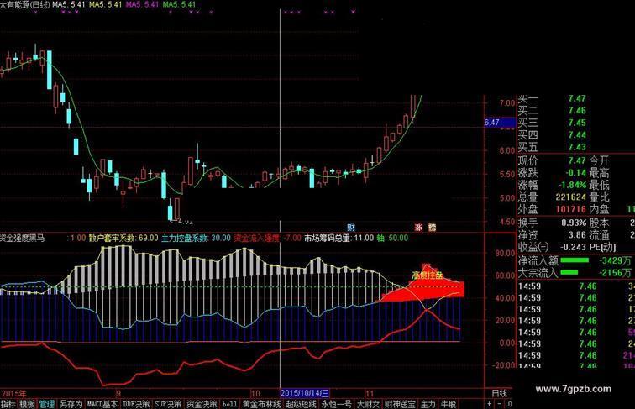Click the month 11 timeline label
635x409 pixels.
pos(369,393)
